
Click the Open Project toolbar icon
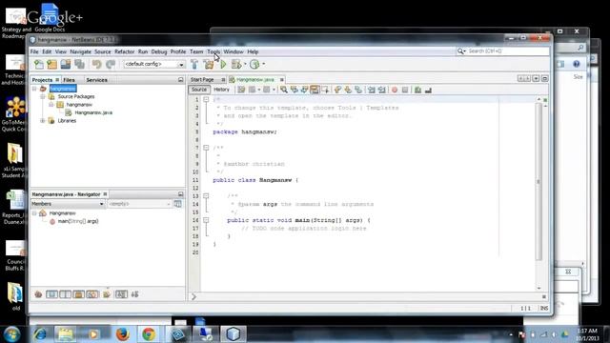point(66,64)
